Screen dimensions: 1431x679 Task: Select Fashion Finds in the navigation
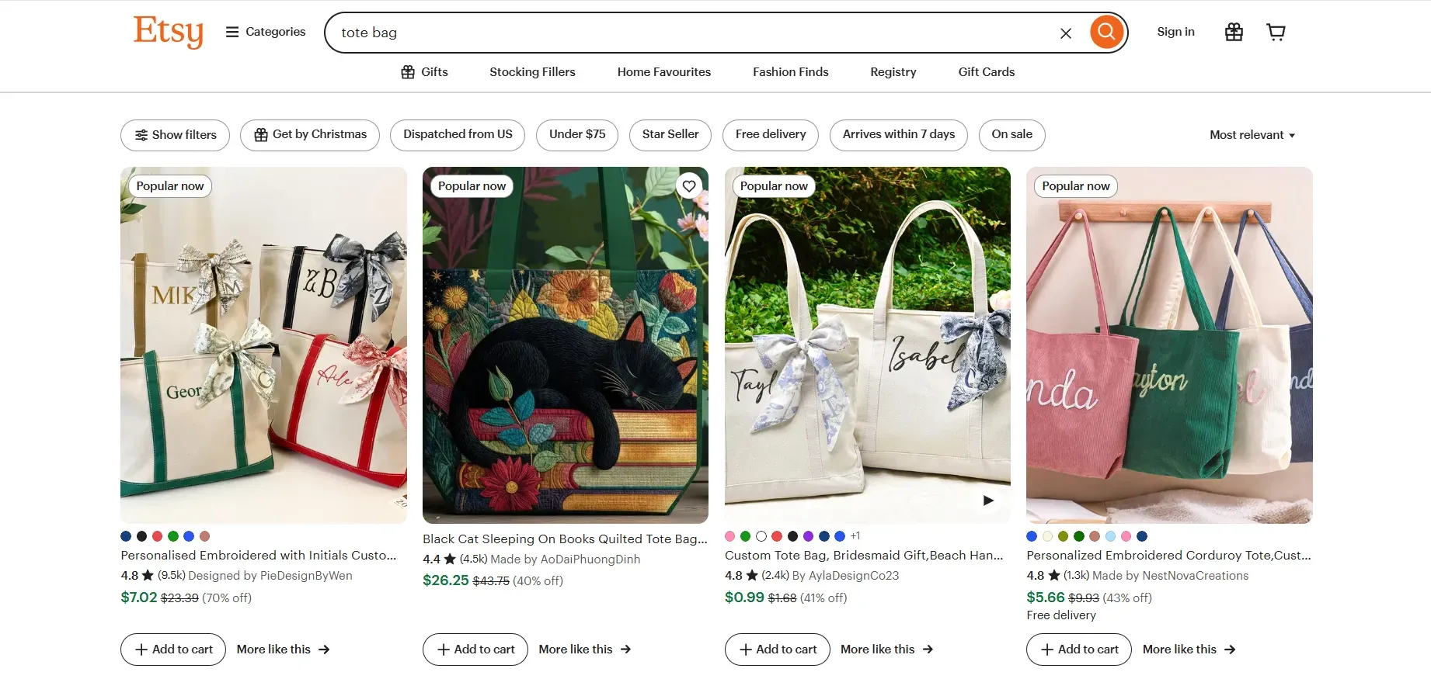[790, 71]
